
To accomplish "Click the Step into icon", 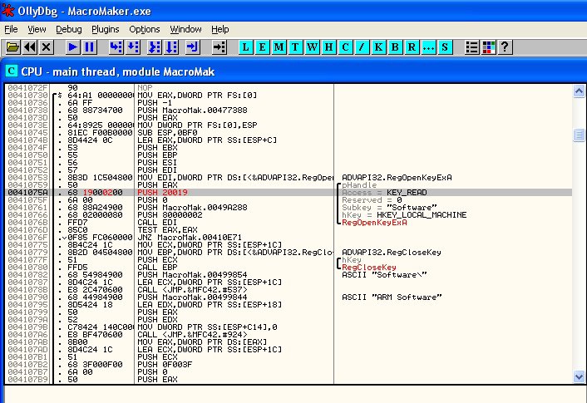I will pos(116,47).
